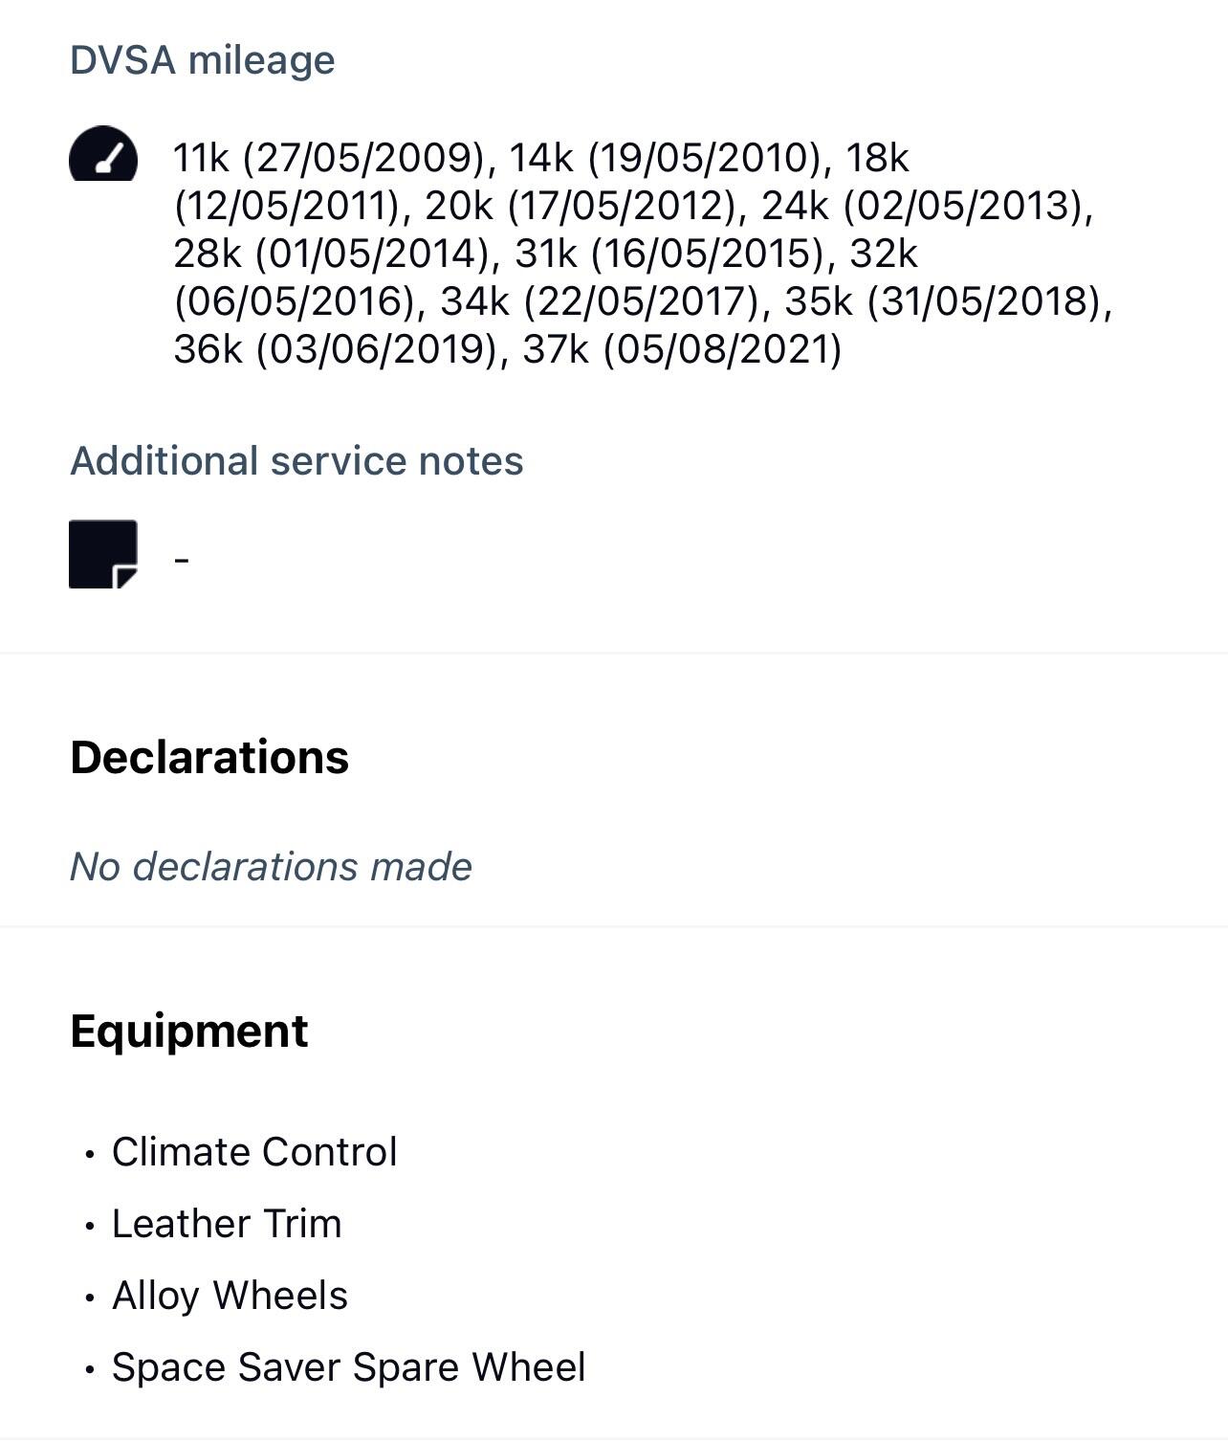Click the latest 37k (05/08/2021) mileage entry
Screen dimensions: 1228x1442
pyautogui.click(x=682, y=349)
